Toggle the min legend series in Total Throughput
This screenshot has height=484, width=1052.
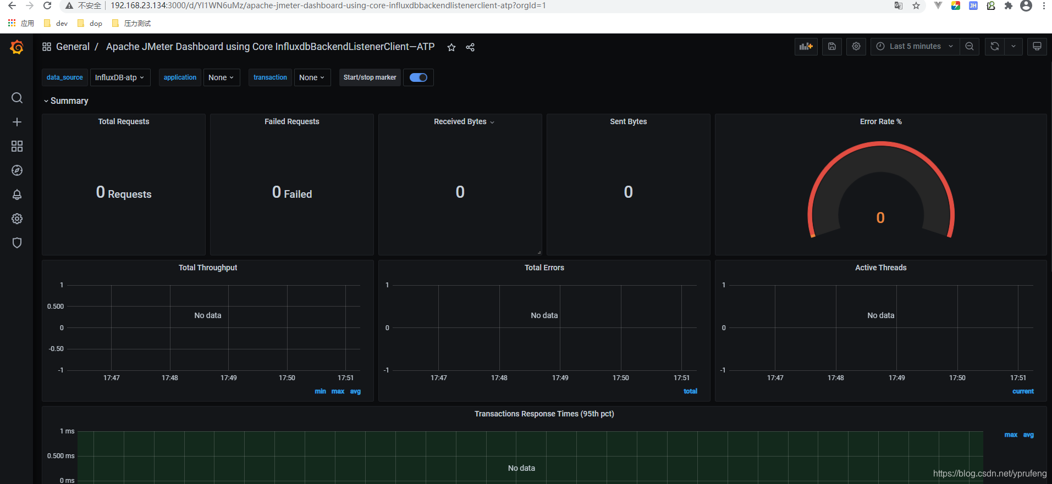point(320,391)
